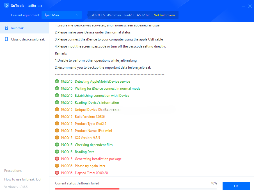The image size is (254, 194).
Task: Click the dropdown chevron beside İpad Mini
Action: pos(77,15)
